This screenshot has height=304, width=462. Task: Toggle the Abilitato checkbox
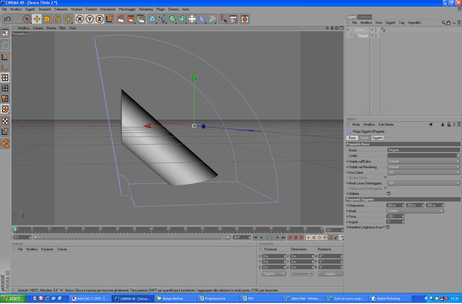(389, 194)
